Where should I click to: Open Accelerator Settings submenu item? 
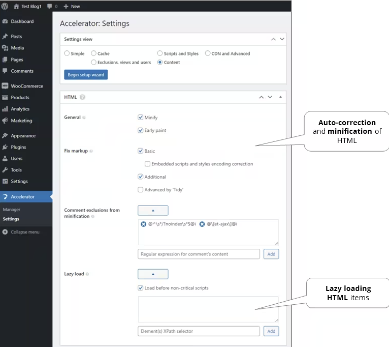pos(11,219)
